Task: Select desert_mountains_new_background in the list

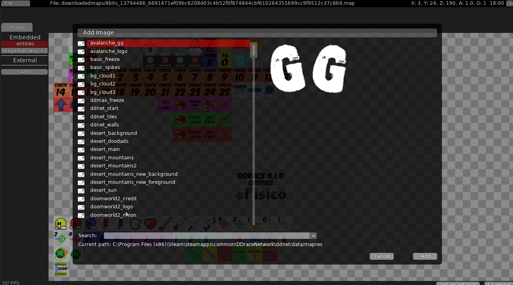Action: click(134, 174)
